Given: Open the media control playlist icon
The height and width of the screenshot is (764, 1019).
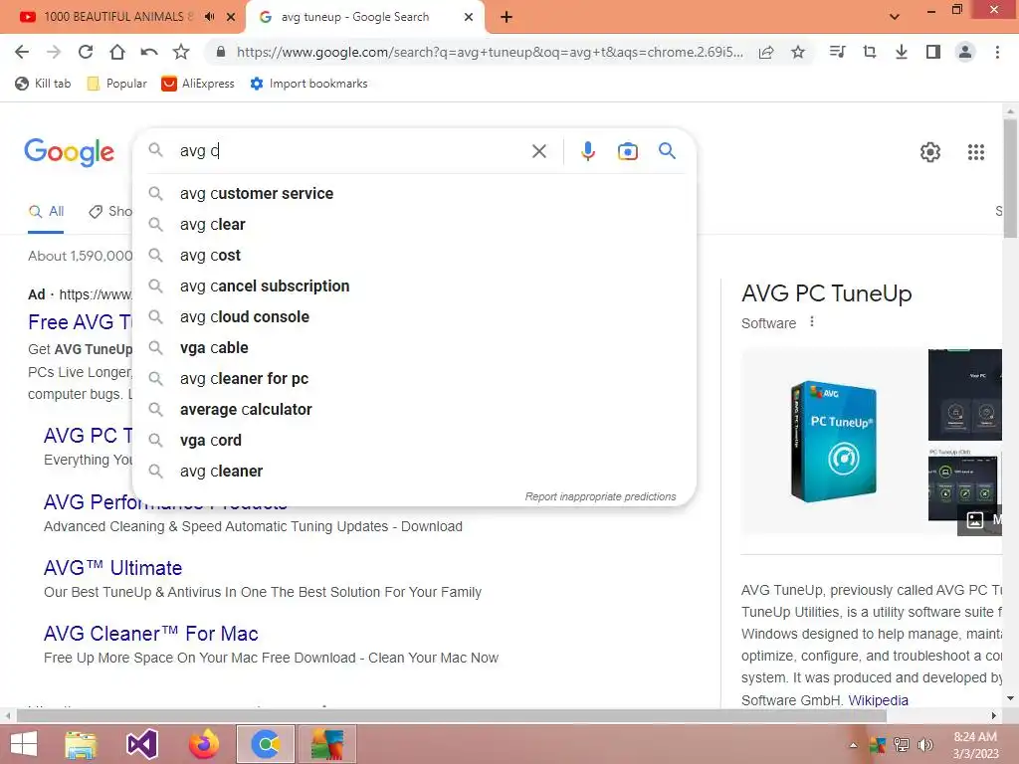Looking at the screenshot, I should (838, 52).
